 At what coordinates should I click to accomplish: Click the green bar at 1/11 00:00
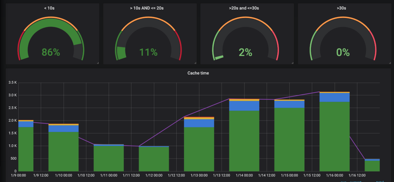[109, 159]
